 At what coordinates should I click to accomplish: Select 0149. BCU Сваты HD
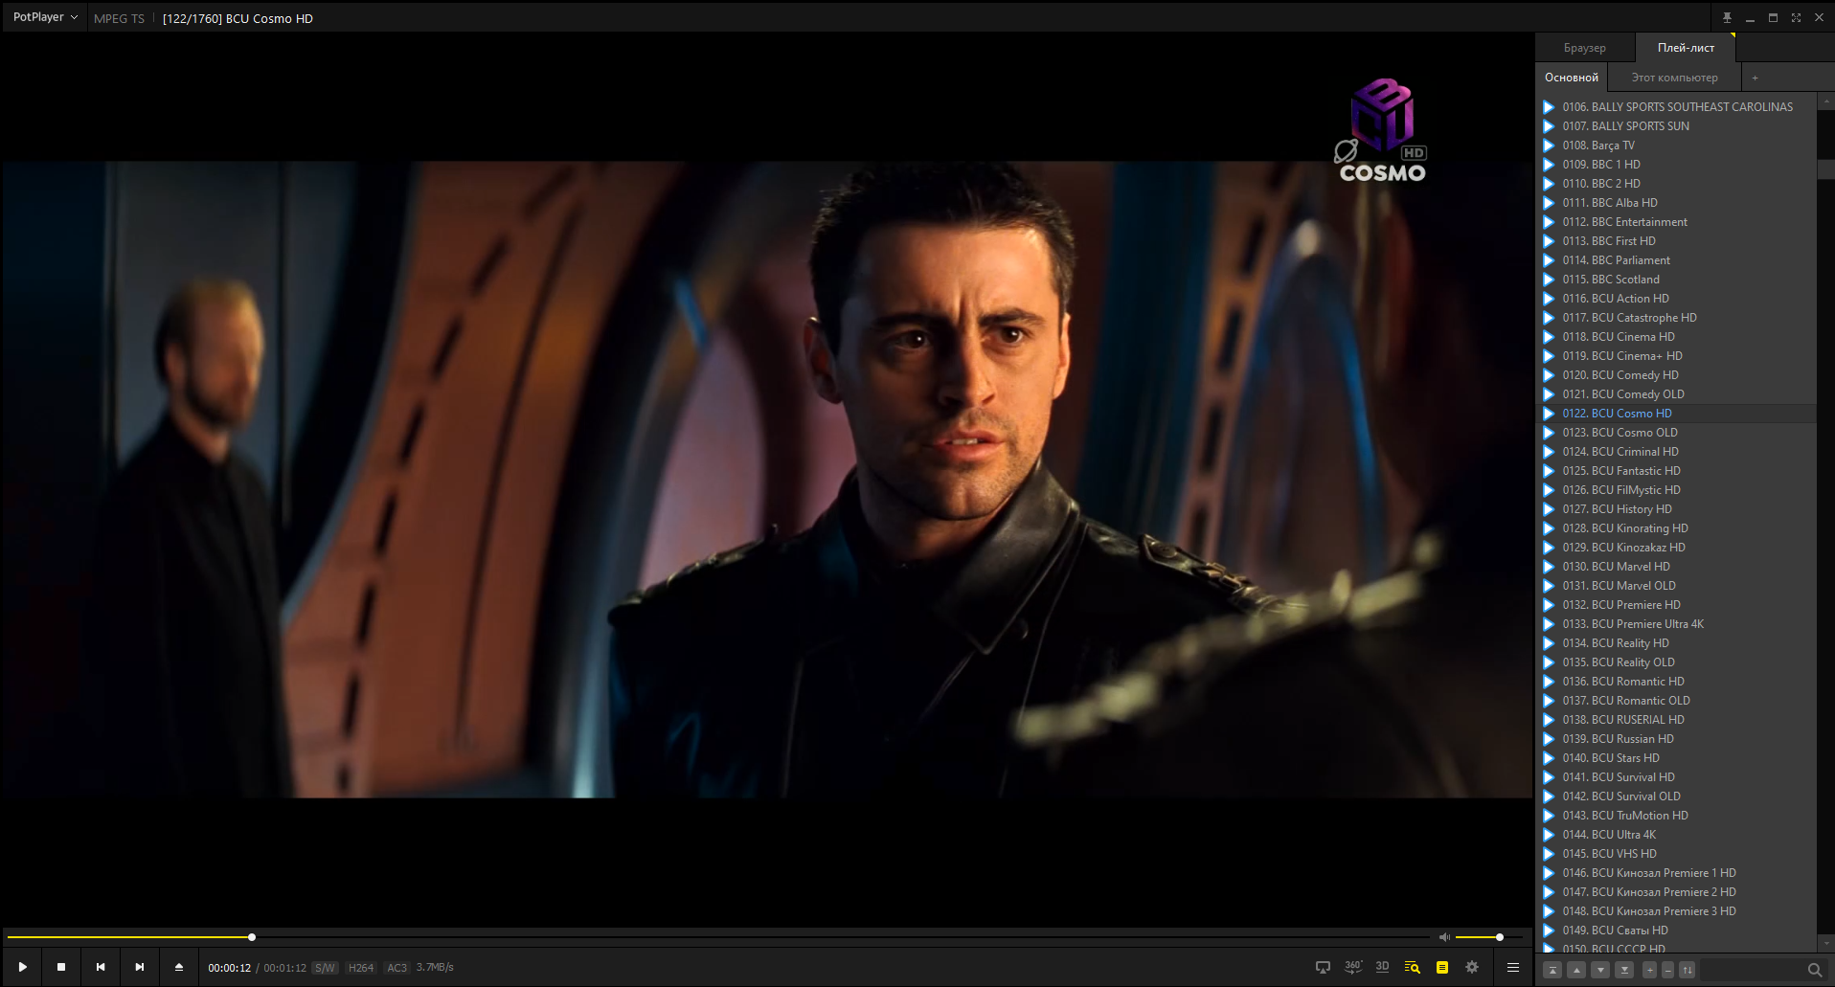[1676, 931]
